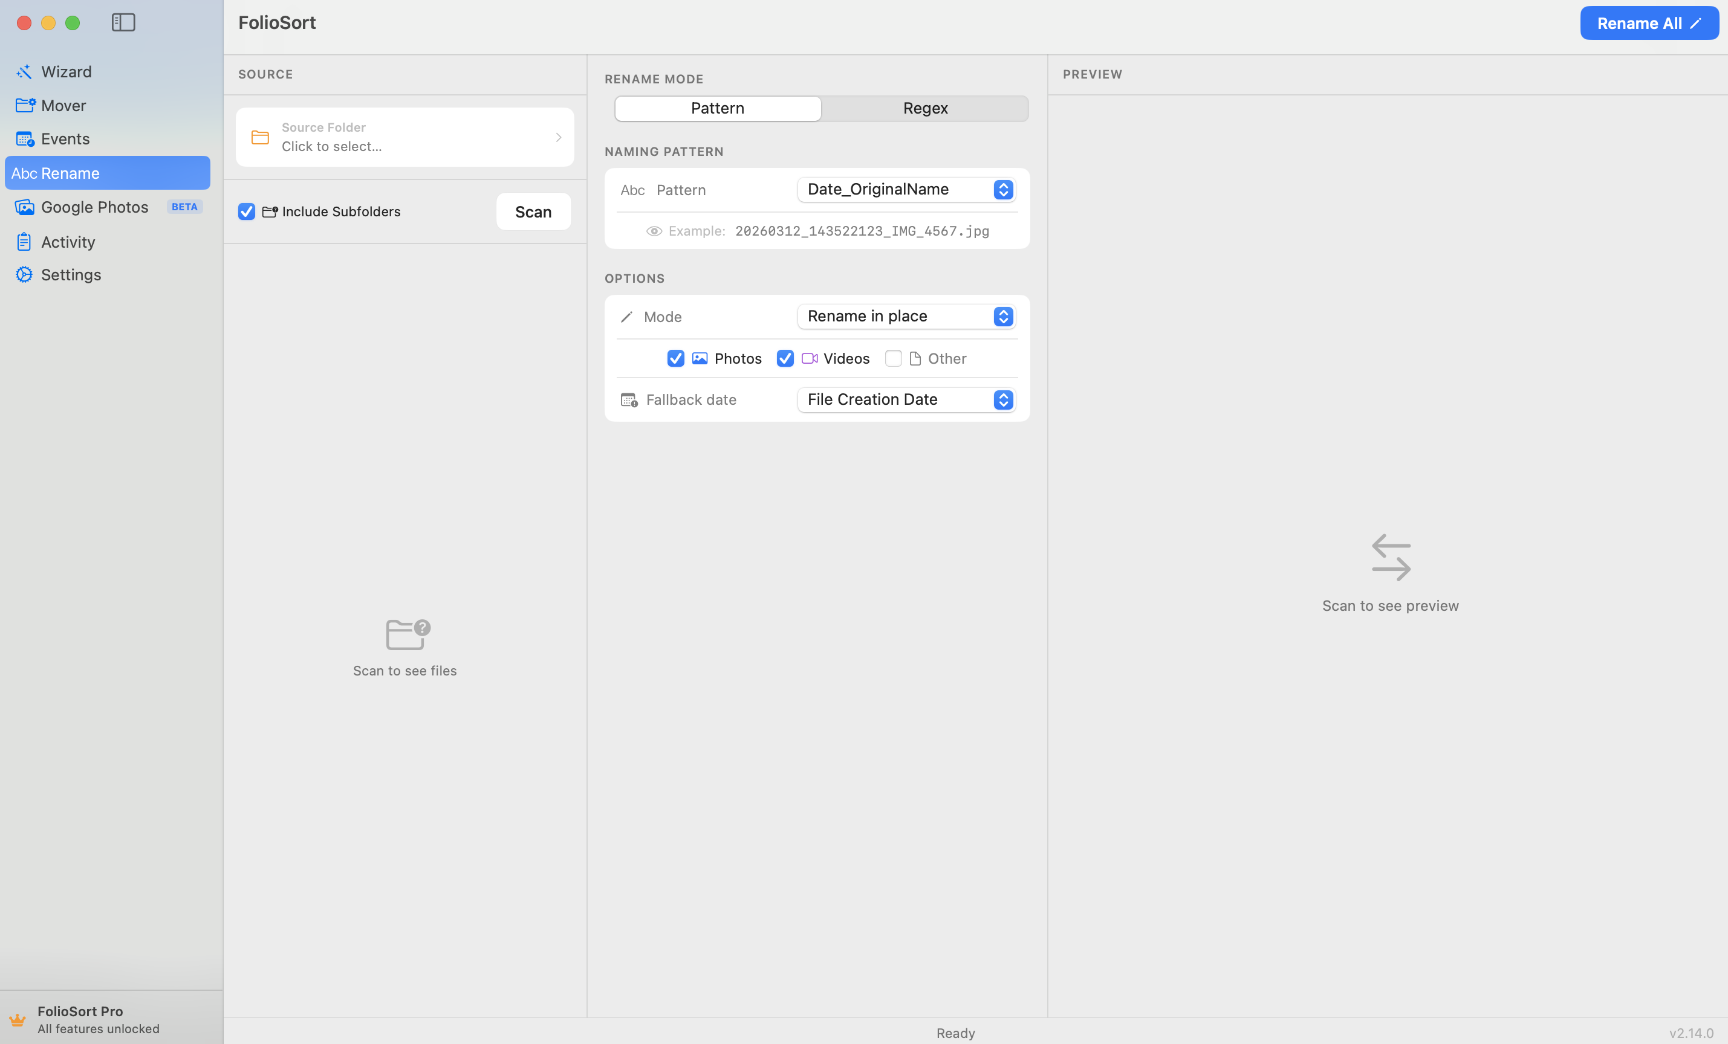Click the preview swap arrows icon
Viewport: 1728px width, 1044px height.
[1391, 558]
